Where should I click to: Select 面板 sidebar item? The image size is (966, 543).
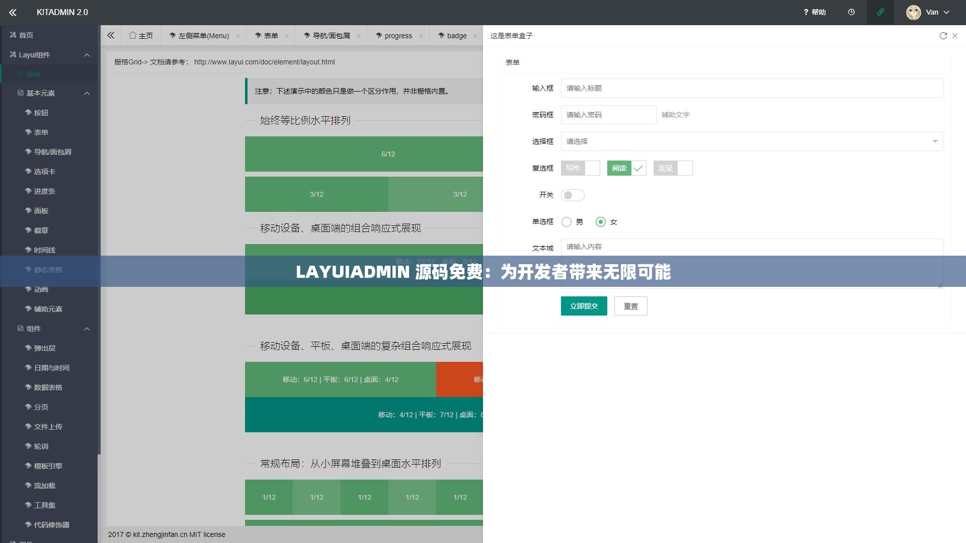pyautogui.click(x=49, y=211)
